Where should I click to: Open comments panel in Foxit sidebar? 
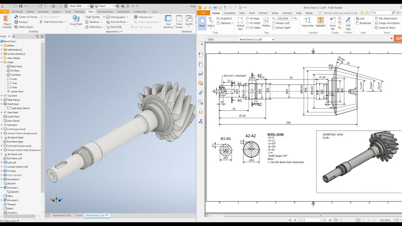(x=200, y=83)
